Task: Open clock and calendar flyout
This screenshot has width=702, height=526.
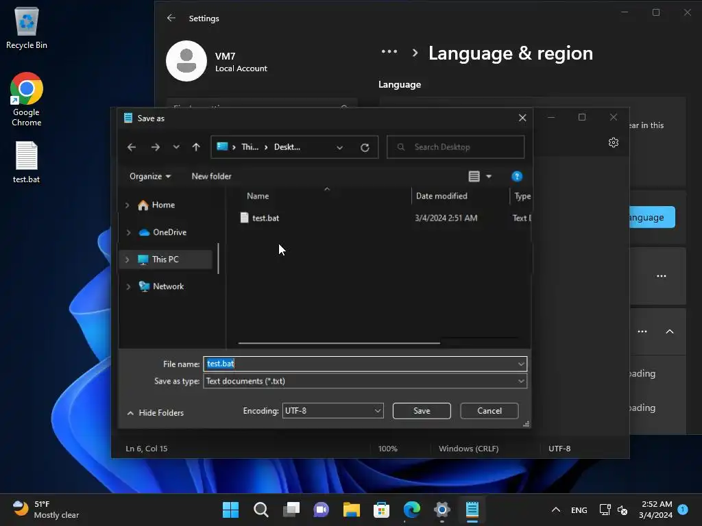Action: pyautogui.click(x=655, y=510)
